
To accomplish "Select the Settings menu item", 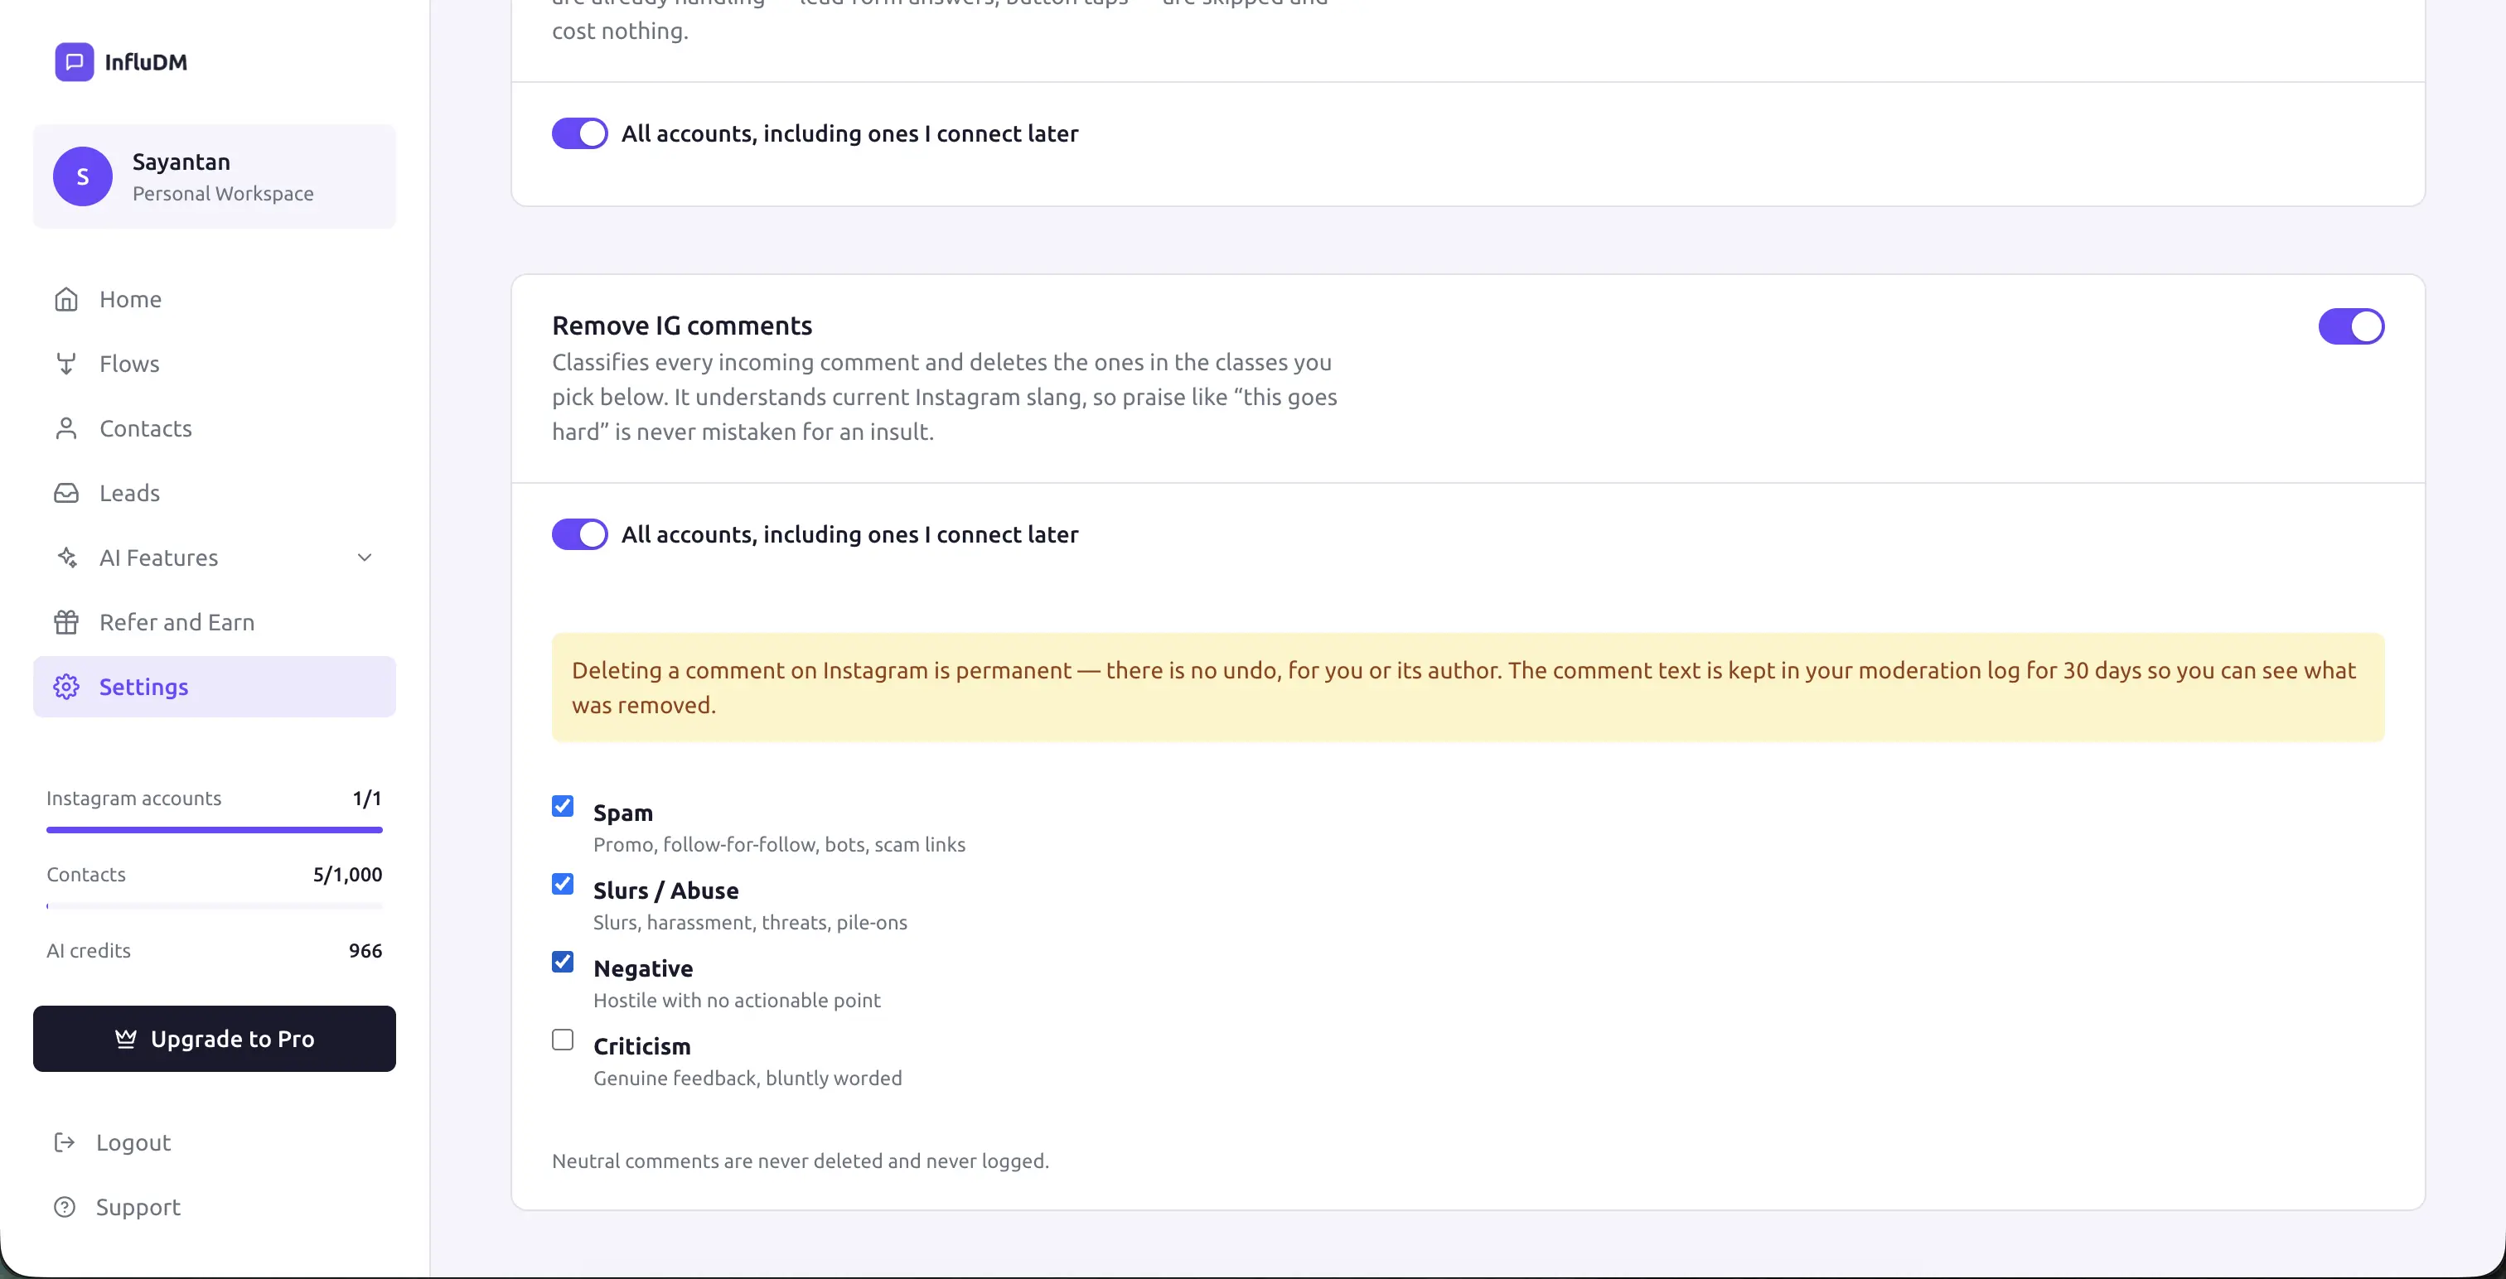I will (214, 687).
